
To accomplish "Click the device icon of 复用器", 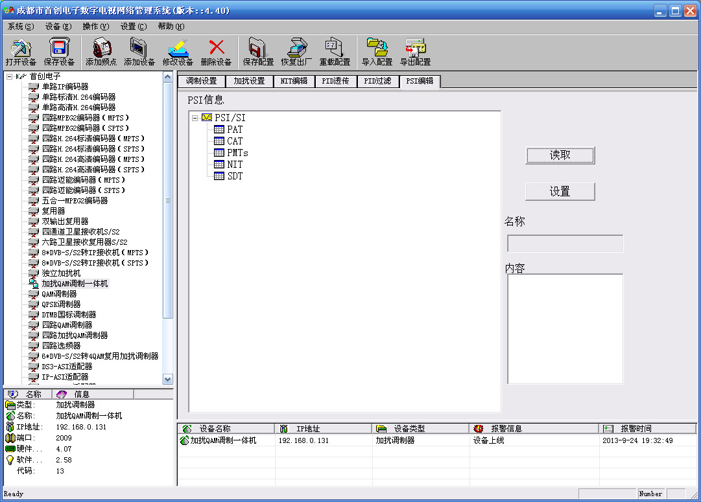I will [x=34, y=211].
